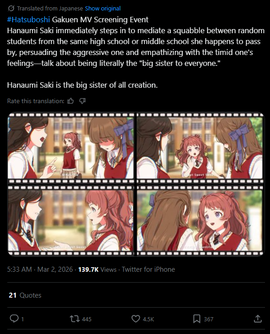Rate translation with thumbs down
Screen dimensions: 270x334
82,101
